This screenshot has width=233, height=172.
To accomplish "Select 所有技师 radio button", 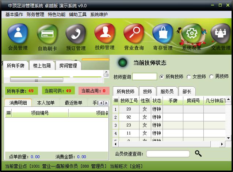I will coord(161,77).
